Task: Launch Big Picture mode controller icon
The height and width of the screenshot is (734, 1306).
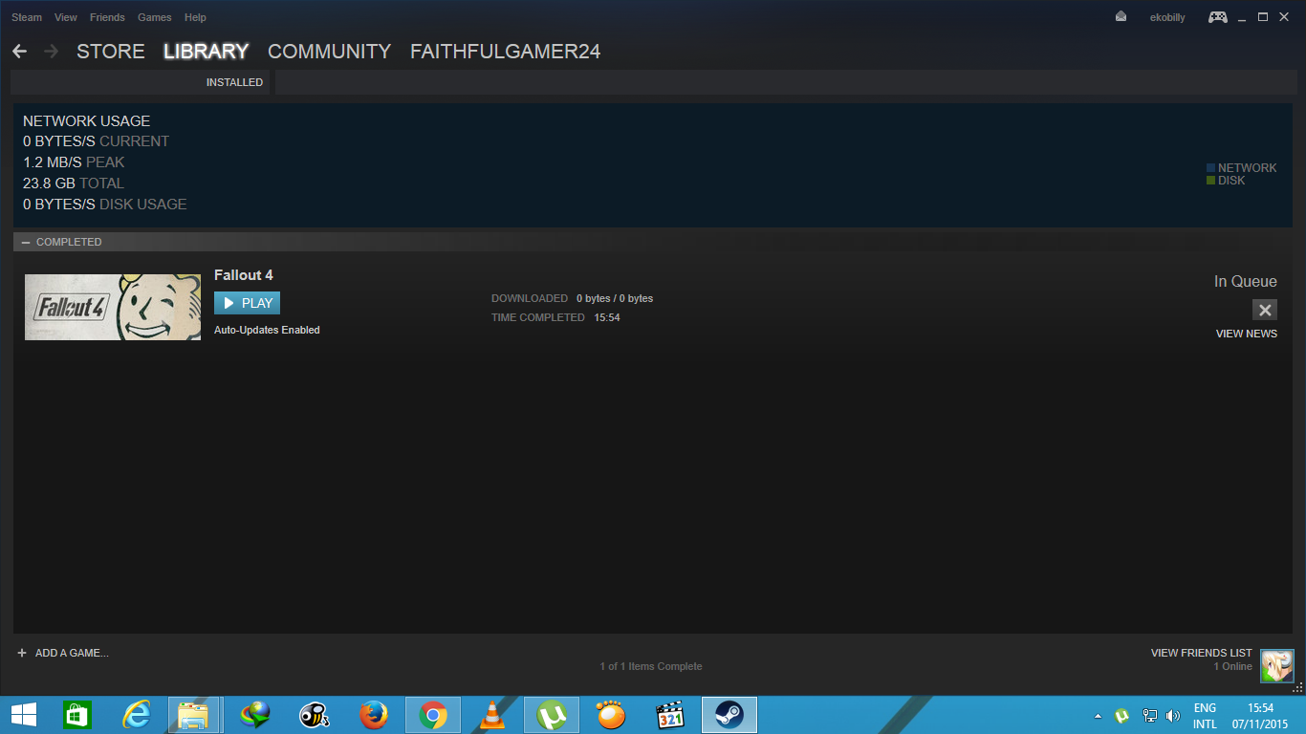Action: click(1217, 17)
